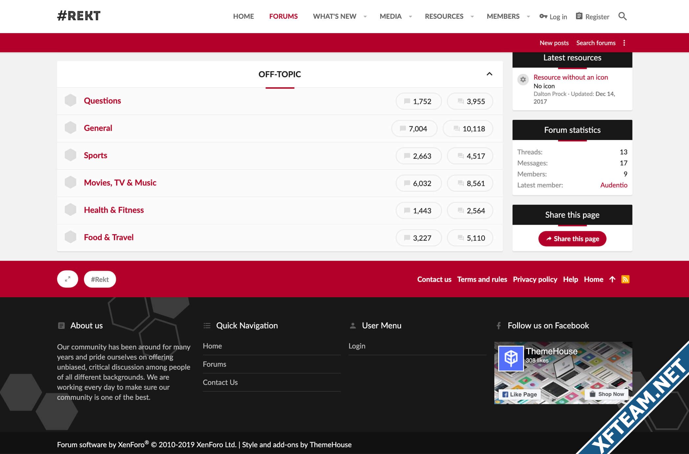Collapse the Off-Topic category
The width and height of the screenshot is (689, 454).
489,74
